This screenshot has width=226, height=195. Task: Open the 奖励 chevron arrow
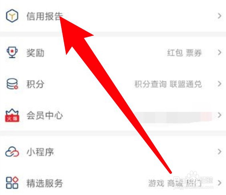point(219,52)
